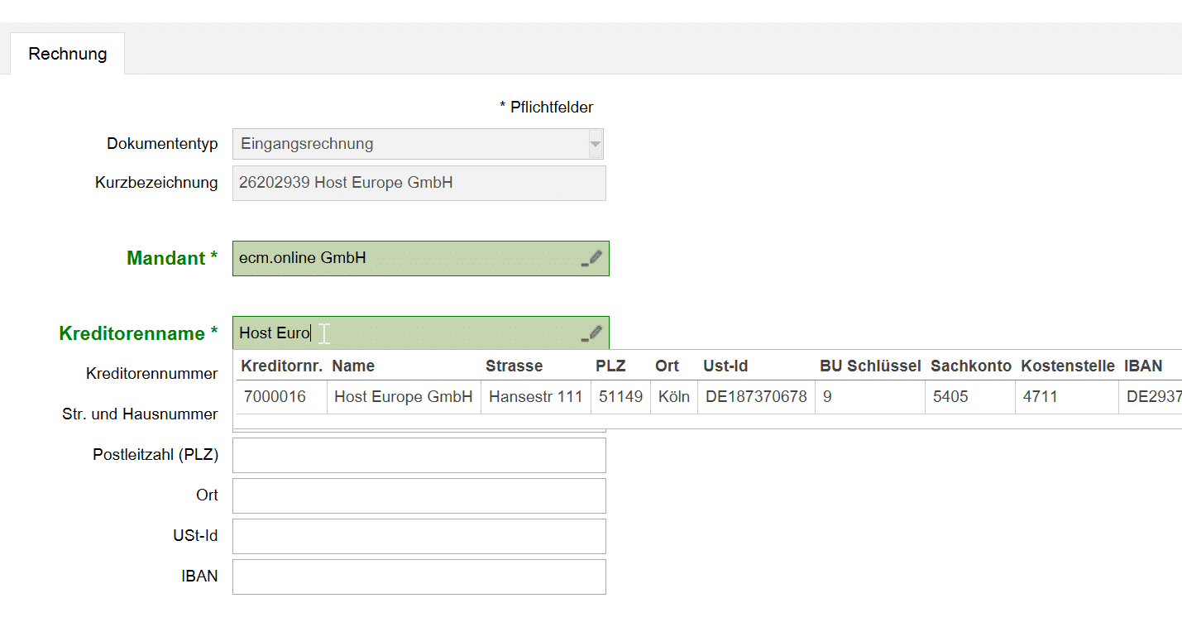Click the pencil icon in Mandant field

pos(591,259)
